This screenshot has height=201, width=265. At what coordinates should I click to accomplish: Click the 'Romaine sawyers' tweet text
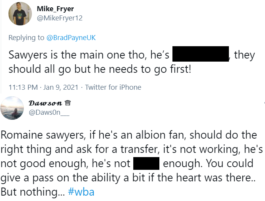(x=132, y=163)
